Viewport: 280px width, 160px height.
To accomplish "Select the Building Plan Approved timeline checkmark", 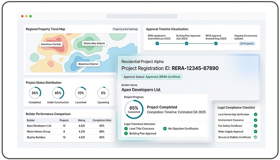I will pyautogui.click(x=186, y=43).
